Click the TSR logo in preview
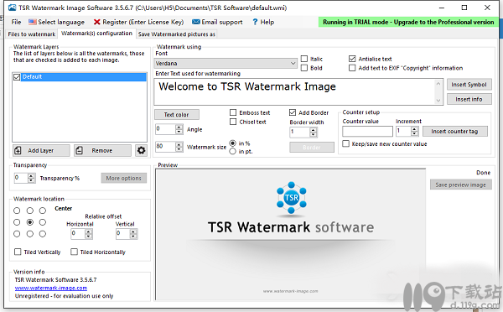 pyautogui.click(x=291, y=197)
